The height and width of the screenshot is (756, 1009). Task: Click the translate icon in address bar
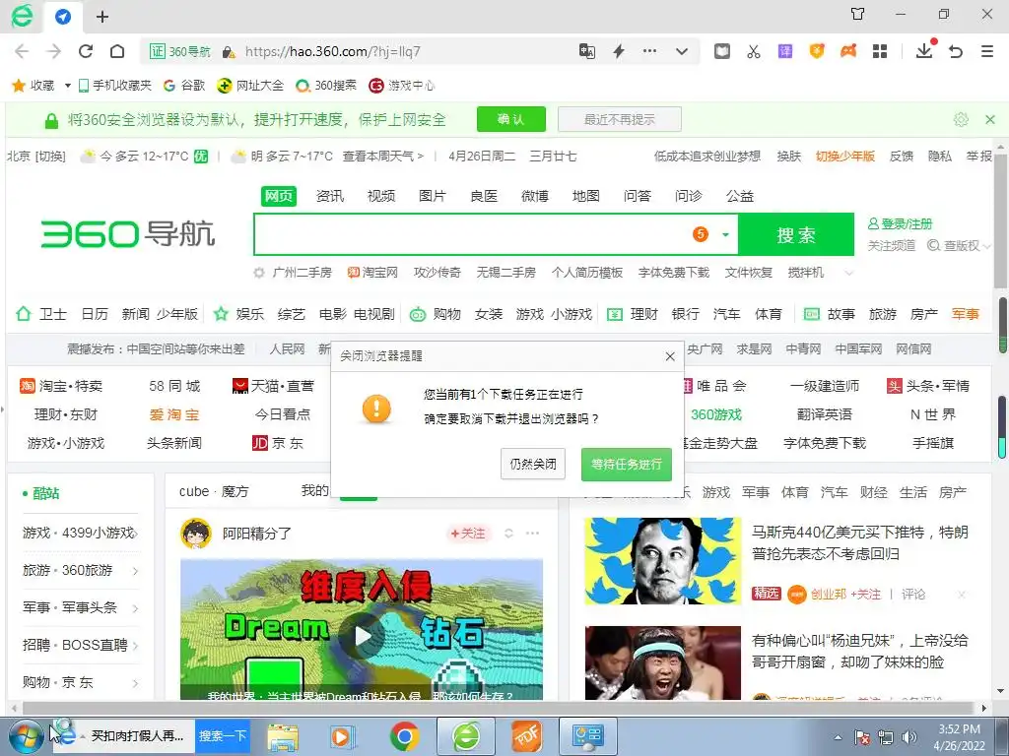587,51
